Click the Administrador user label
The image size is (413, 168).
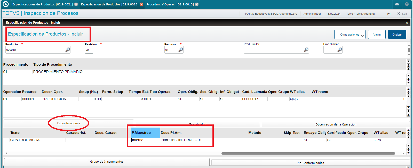click(x=312, y=14)
